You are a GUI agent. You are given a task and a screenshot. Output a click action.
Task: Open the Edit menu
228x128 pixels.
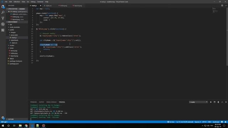point(10,2)
